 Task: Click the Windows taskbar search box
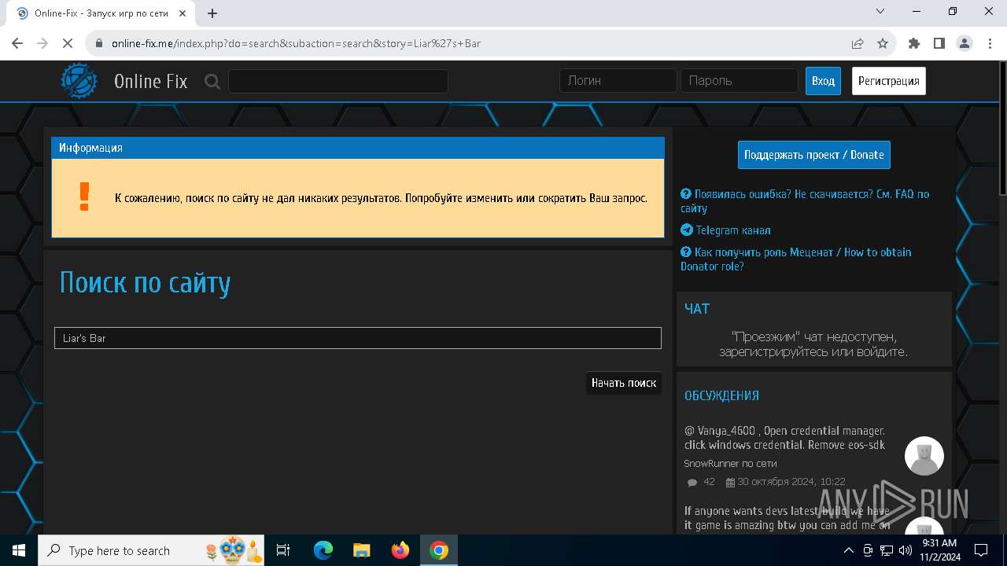tap(150, 550)
